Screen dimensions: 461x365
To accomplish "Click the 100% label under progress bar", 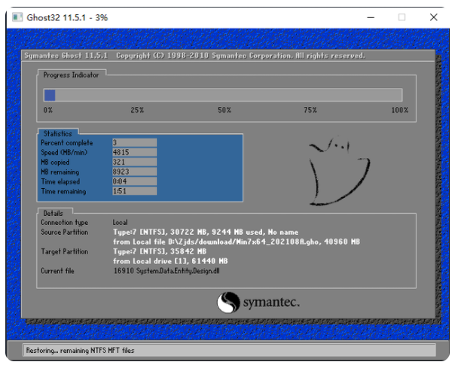I will click(399, 111).
